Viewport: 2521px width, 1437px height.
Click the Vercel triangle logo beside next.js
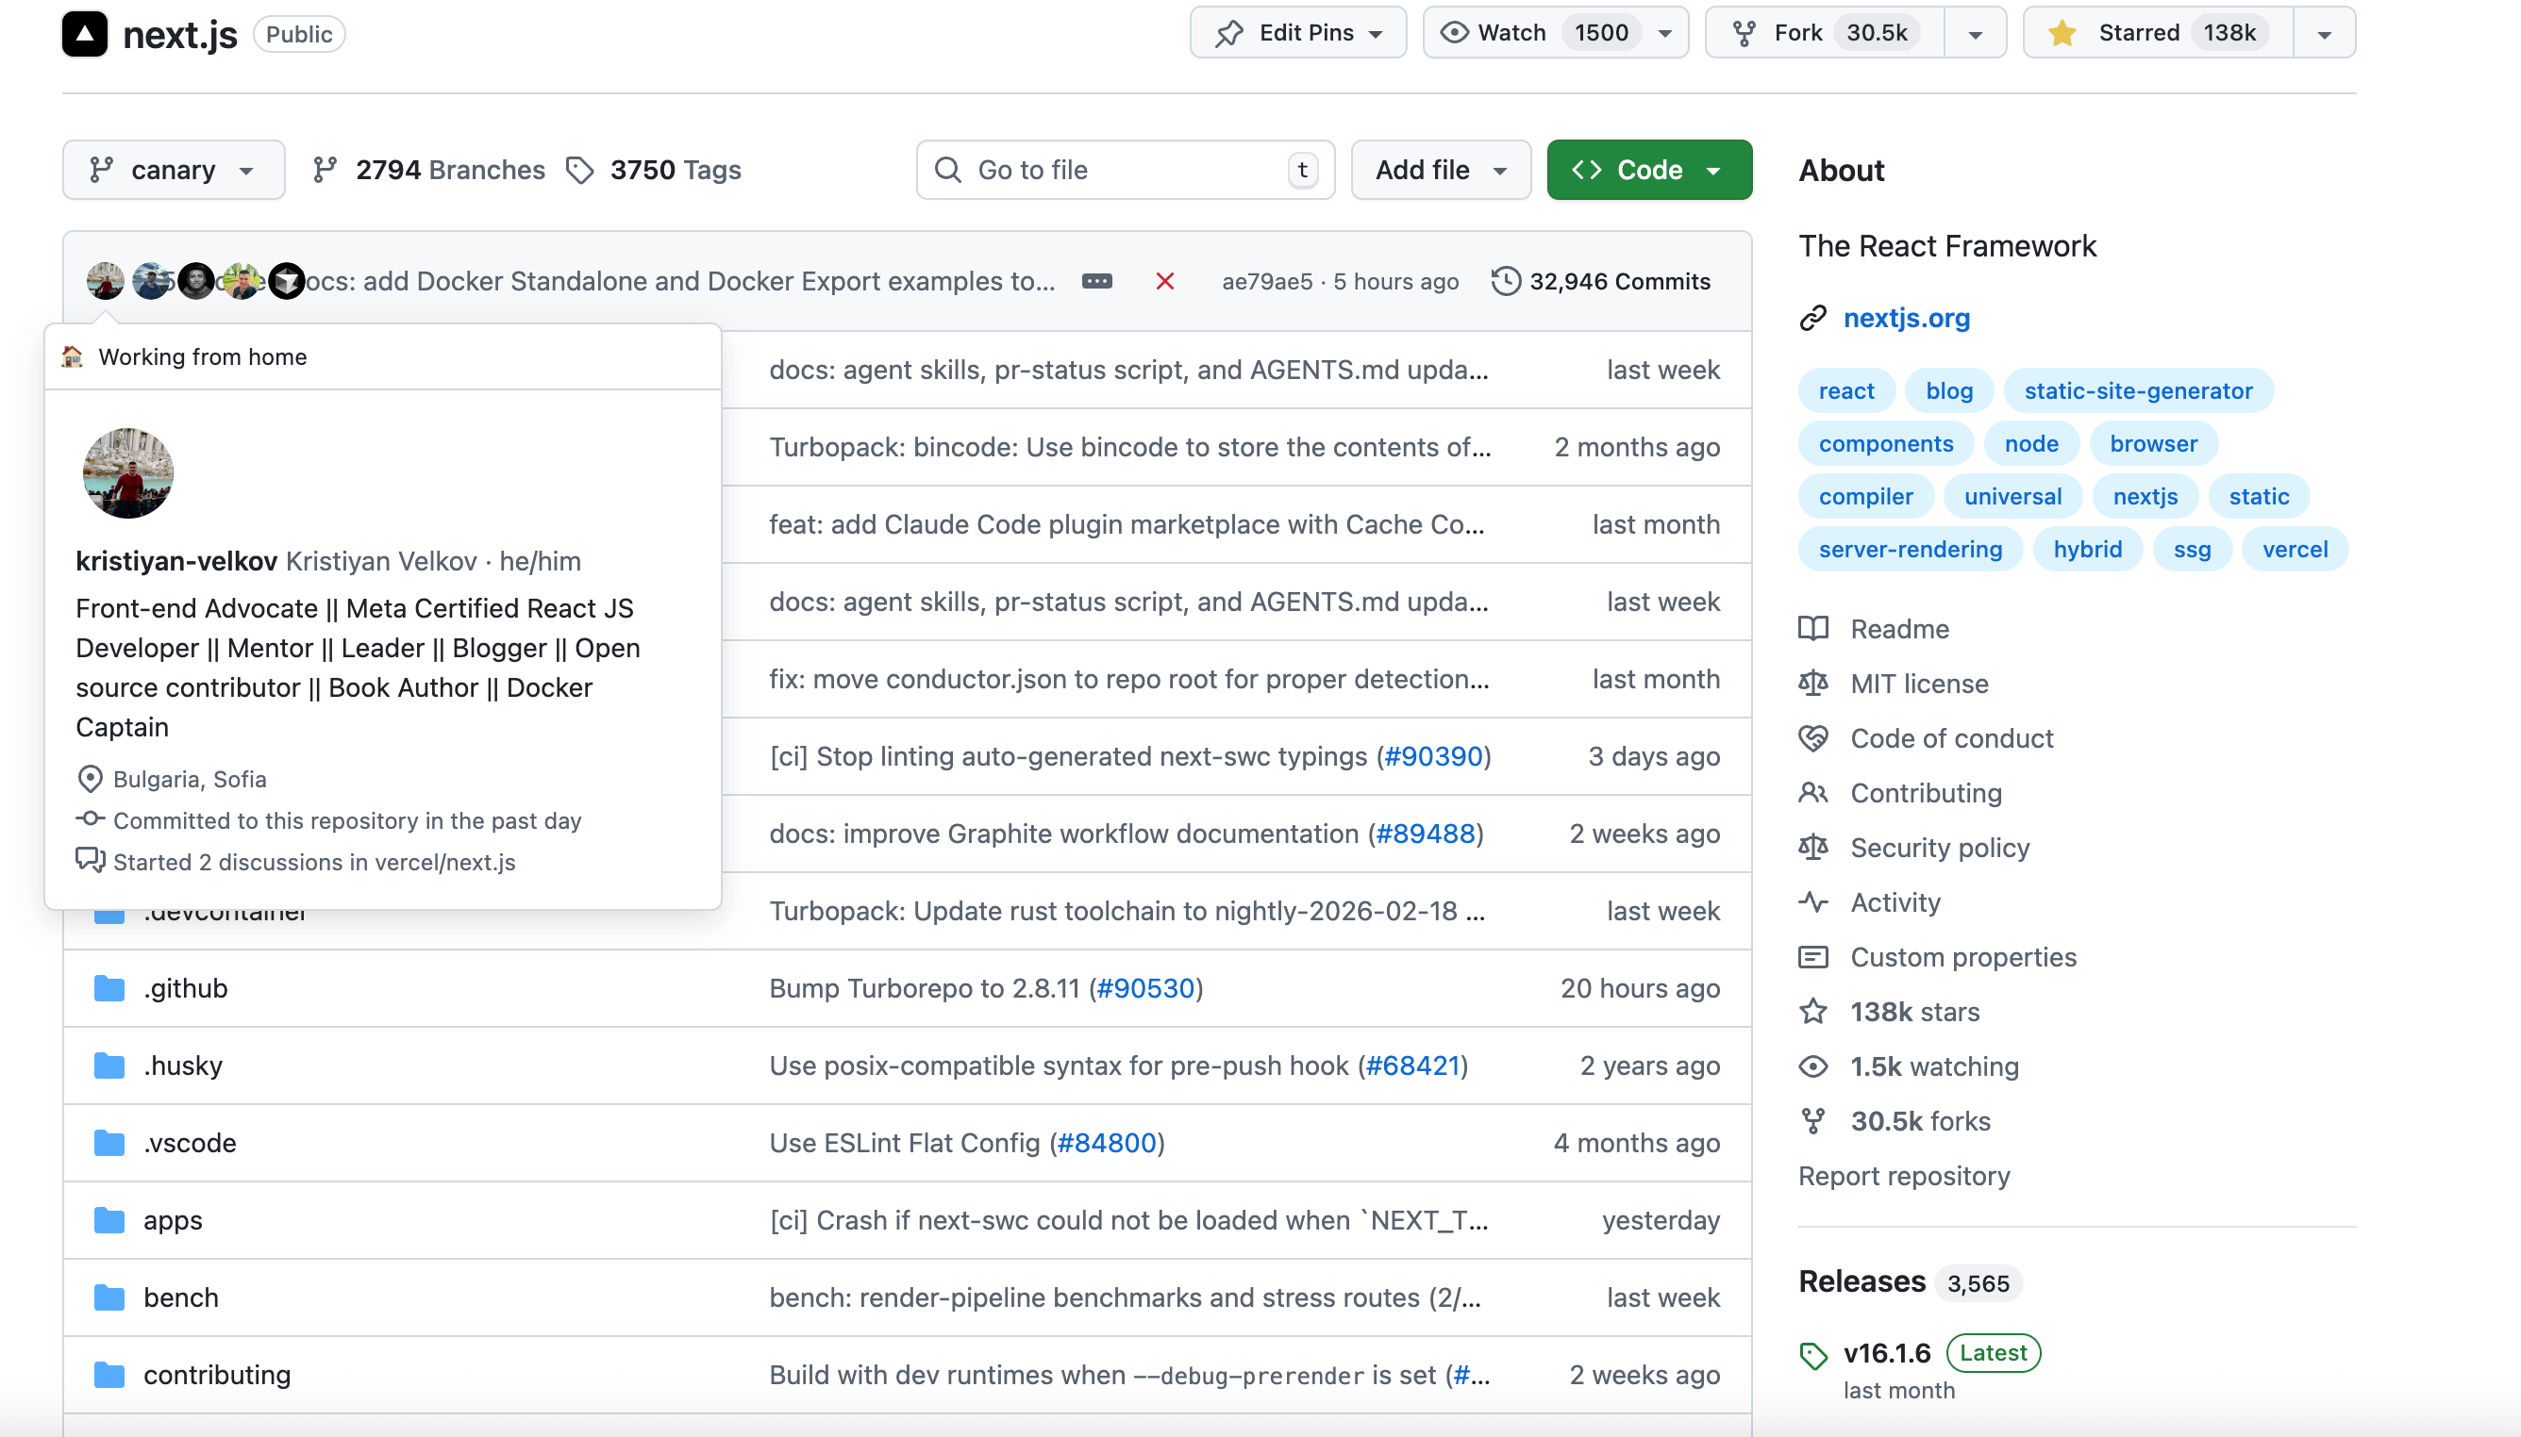[x=85, y=34]
